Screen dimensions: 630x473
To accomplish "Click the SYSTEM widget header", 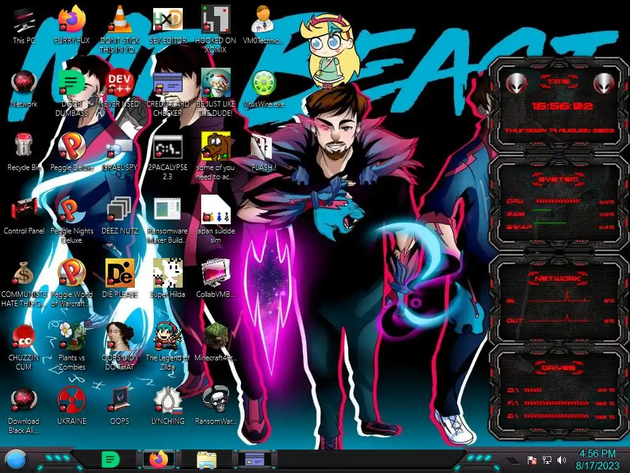I will 559,179.
